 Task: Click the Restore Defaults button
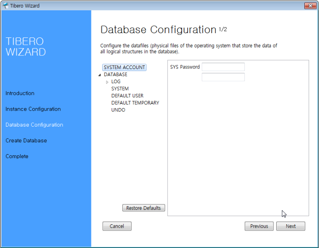point(144,208)
